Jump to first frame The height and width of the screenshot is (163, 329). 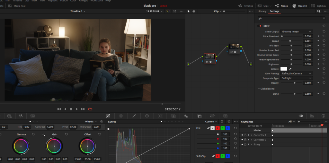pos(59,109)
